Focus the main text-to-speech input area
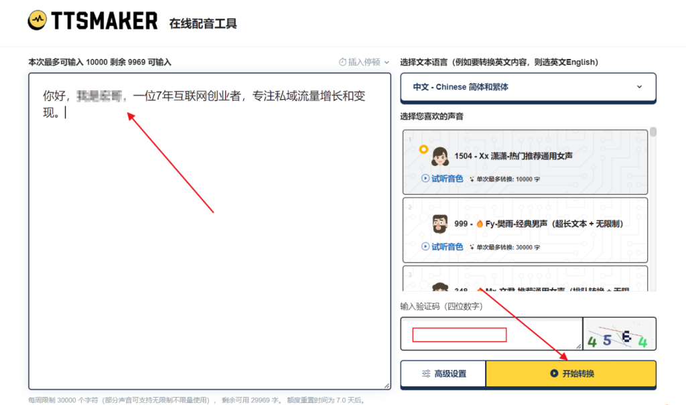This screenshot has width=686, height=405. (210, 231)
